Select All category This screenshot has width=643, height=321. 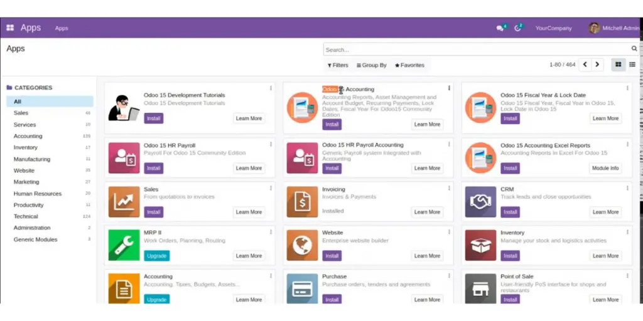(x=50, y=102)
